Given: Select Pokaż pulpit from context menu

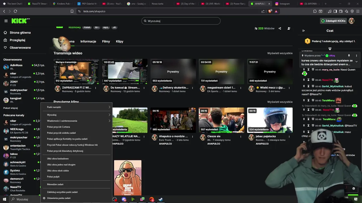Looking at the screenshot, I should [76, 177].
